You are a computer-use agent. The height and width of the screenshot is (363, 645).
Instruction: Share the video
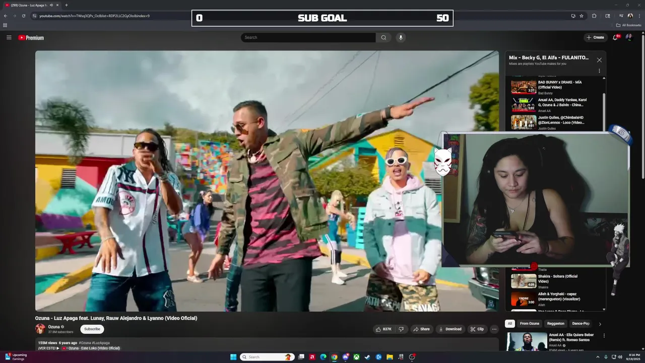(x=421, y=329)
